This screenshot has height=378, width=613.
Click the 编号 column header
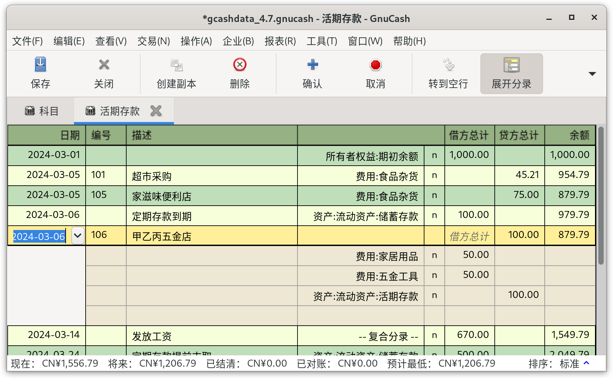[106, 135]
